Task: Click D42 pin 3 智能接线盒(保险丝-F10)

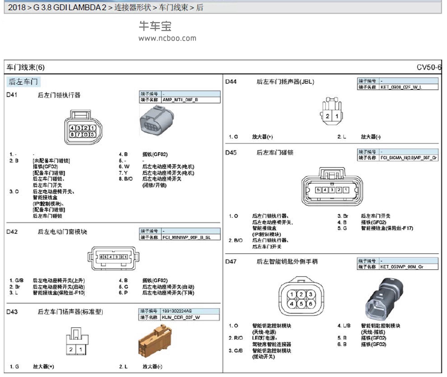Action: [x=59, y=293]
